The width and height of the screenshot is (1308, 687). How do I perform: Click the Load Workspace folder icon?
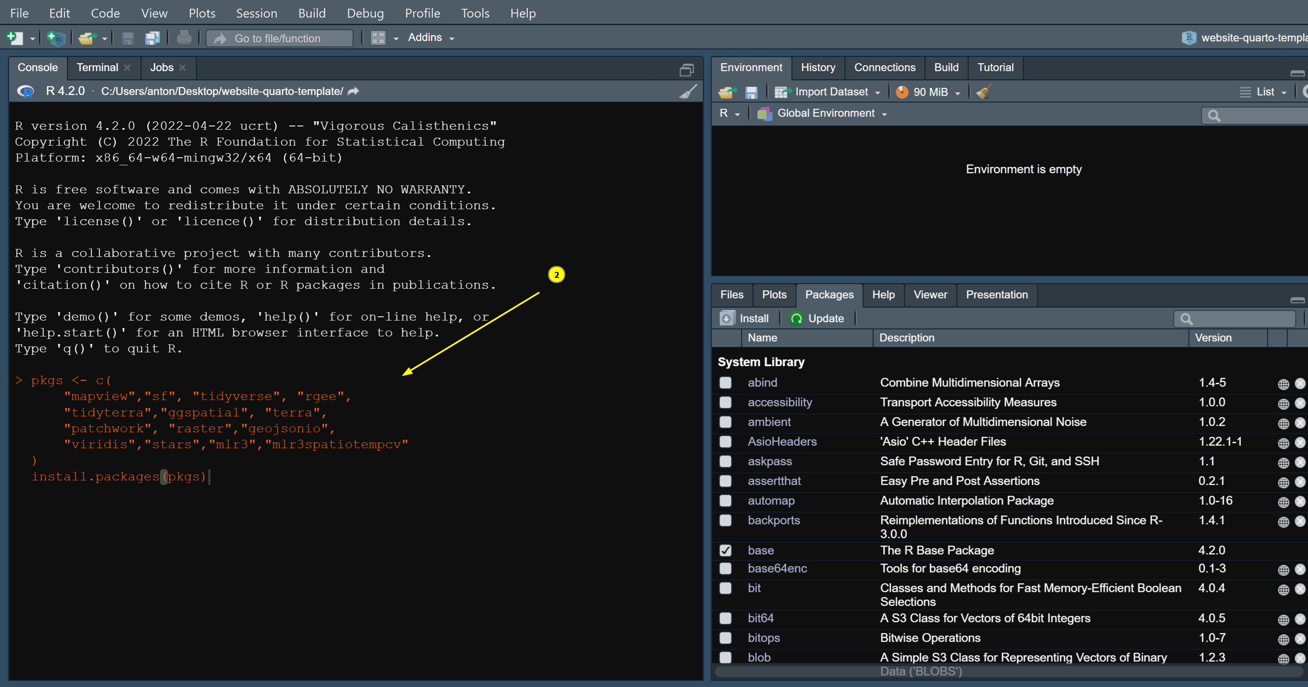pyautogui.click(x=727, y=92)
